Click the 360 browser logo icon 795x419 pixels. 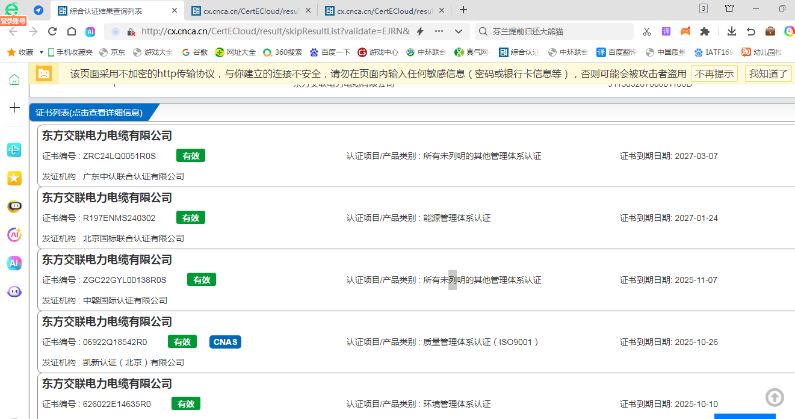[x=11, y=8]
